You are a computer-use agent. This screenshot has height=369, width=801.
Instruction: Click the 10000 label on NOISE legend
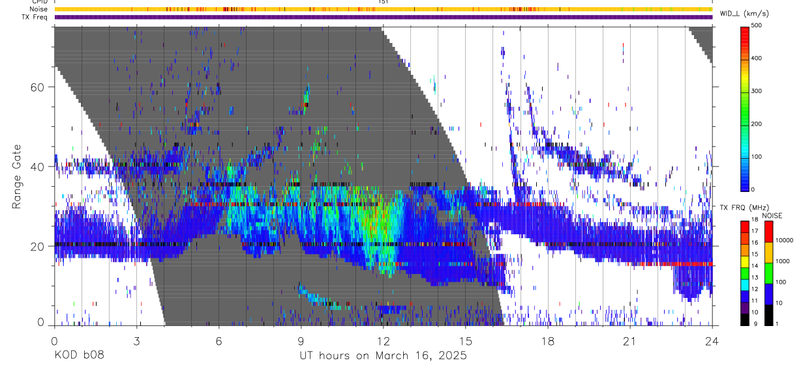pyautogui.click(x=785, y=240)
